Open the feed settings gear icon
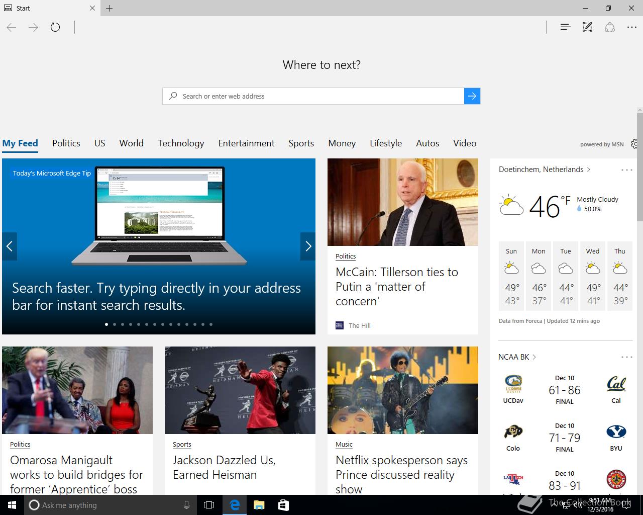643x515 pixels. click(x=635, y=144)
